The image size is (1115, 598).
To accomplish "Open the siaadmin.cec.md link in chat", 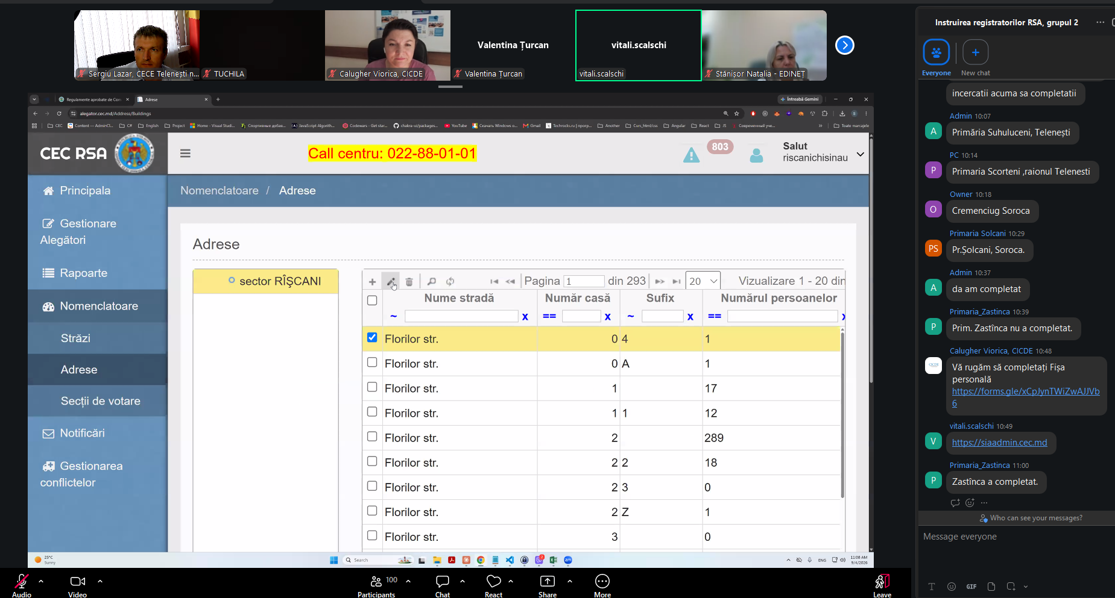I will (x=999, y=443).
